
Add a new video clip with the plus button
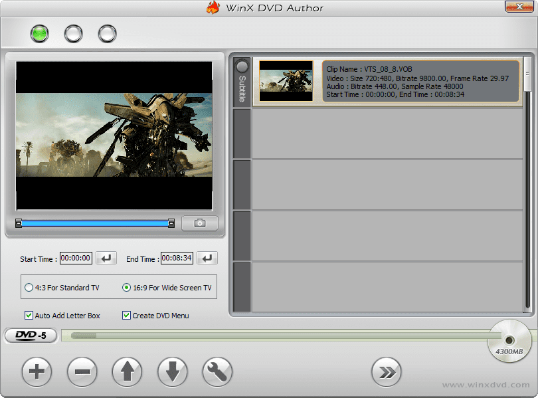click(x=37, y=372)
